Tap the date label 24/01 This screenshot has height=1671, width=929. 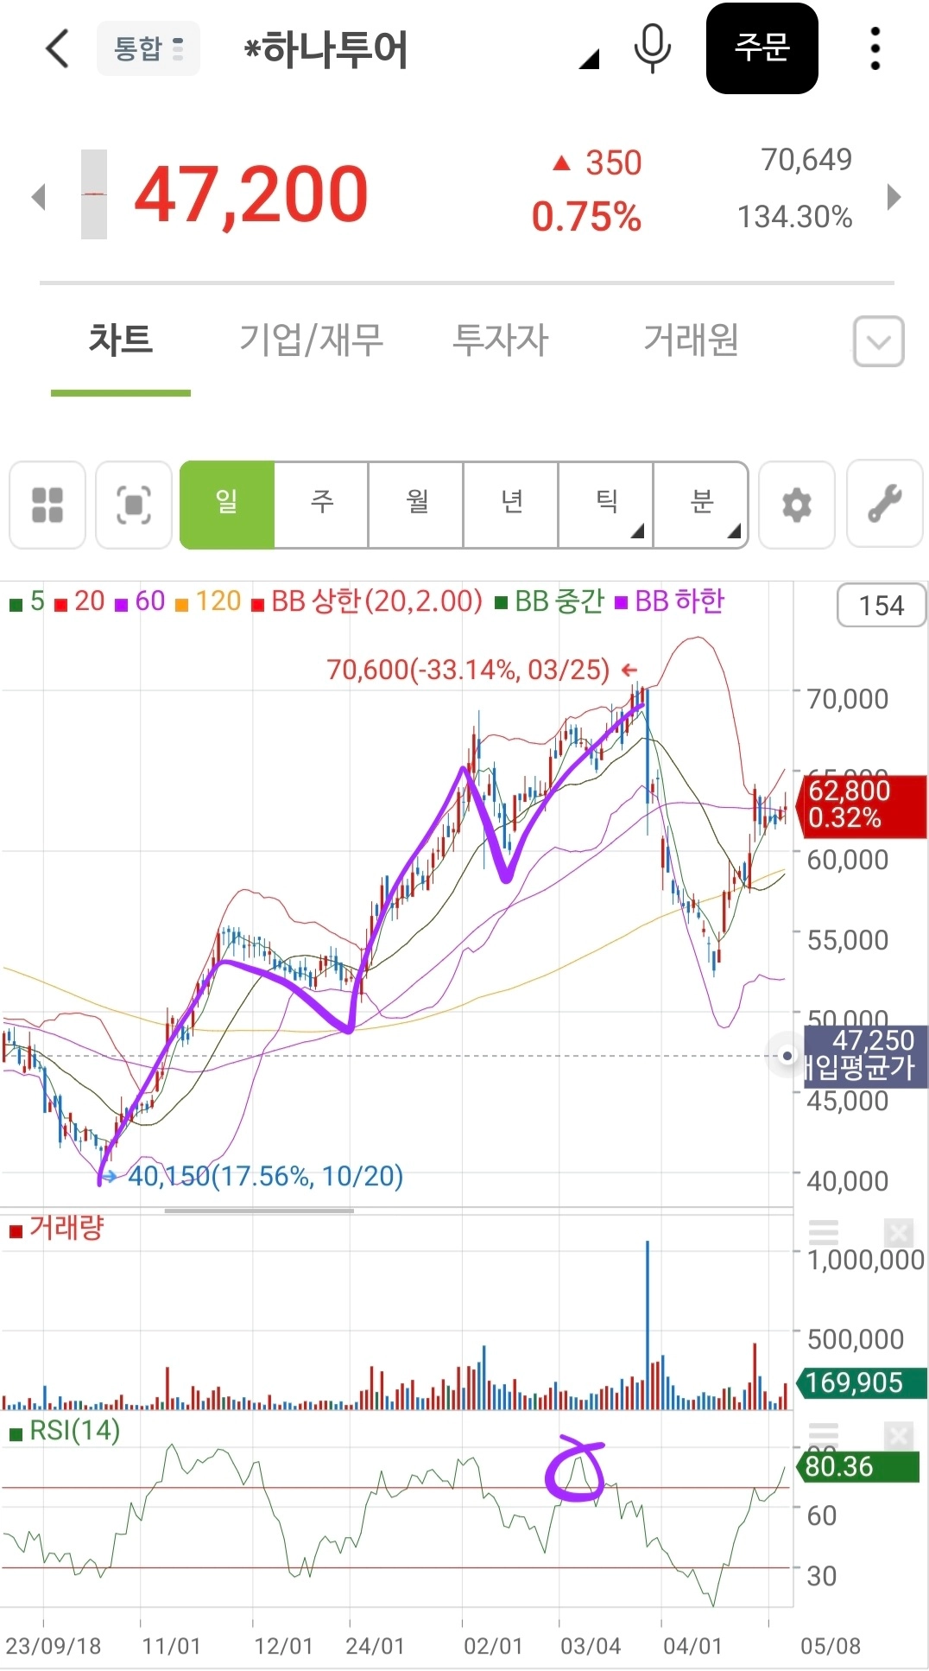[x=375, y=1646]
